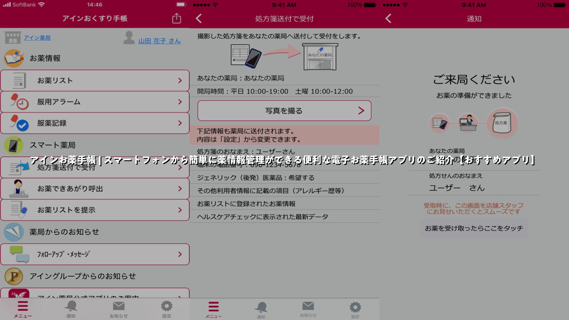The width and height of the screenshot is (569, 320).
Task: Tap the pharmacy building icon beside アイン薬局
Action: pyautogui.click(x=13, y=38)
